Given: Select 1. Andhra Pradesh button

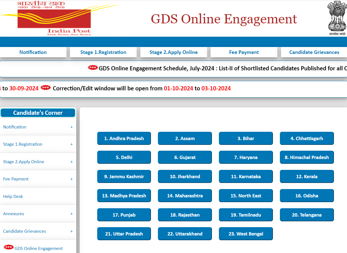Looking at the screenshot, I should [x=124, y=138].
